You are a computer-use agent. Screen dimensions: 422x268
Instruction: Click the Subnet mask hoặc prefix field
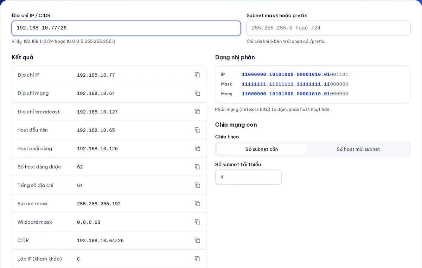[x=328, y=28]
